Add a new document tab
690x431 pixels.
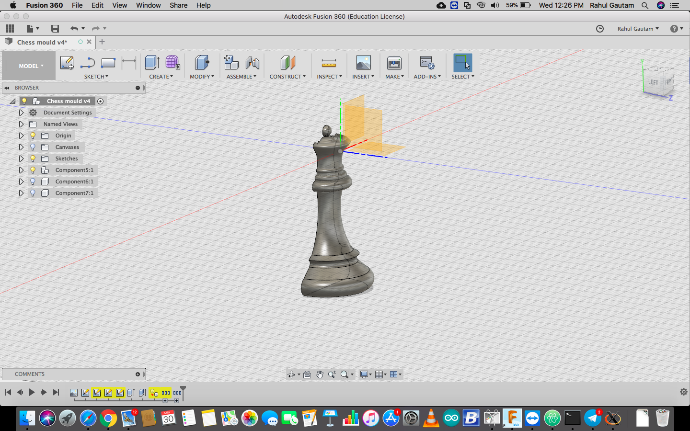click(102, 42)
